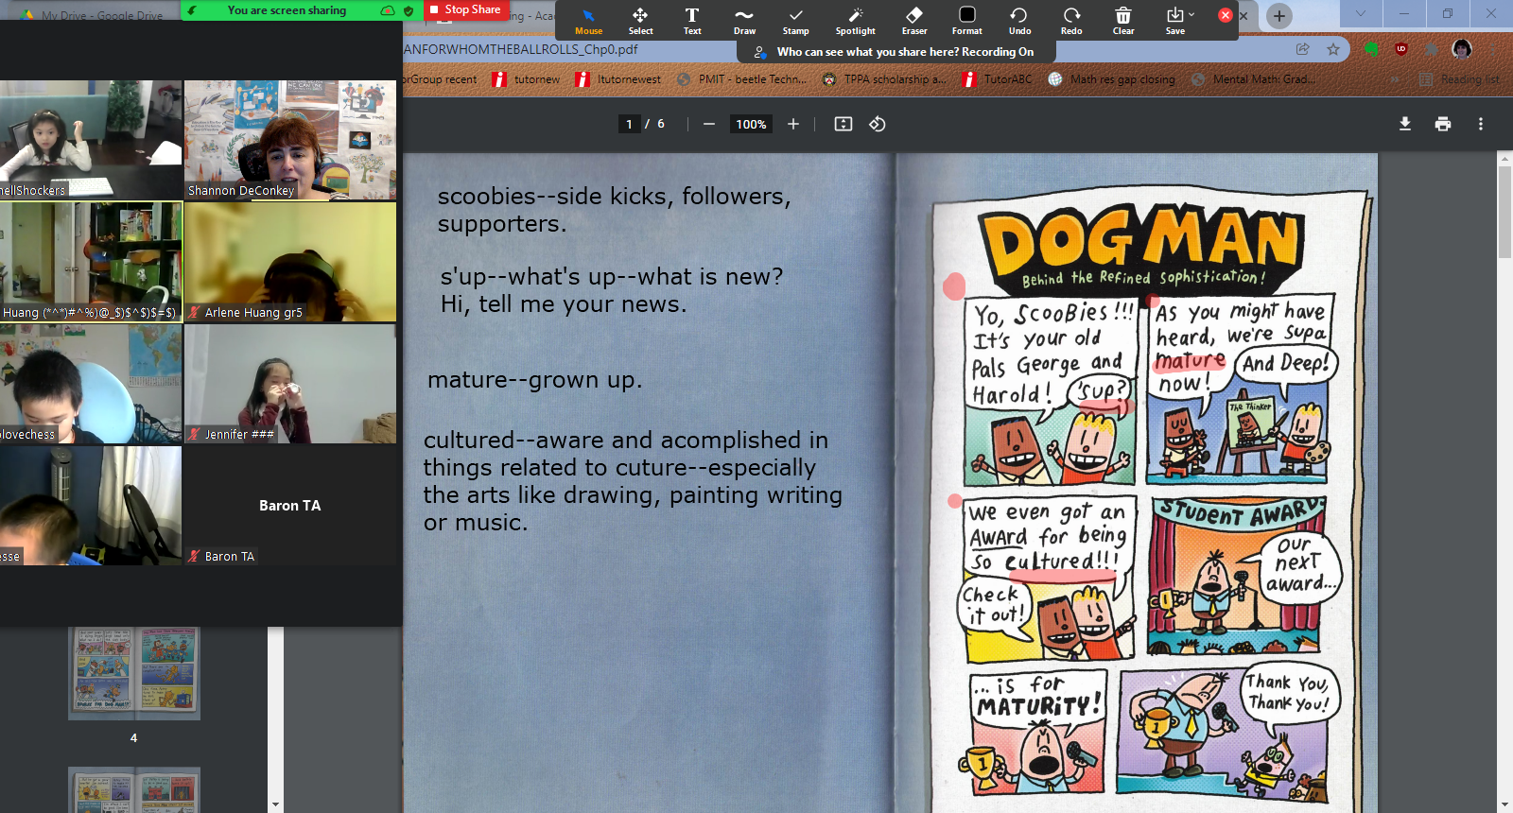Open the TutorABC bookmark

(997, 79)
